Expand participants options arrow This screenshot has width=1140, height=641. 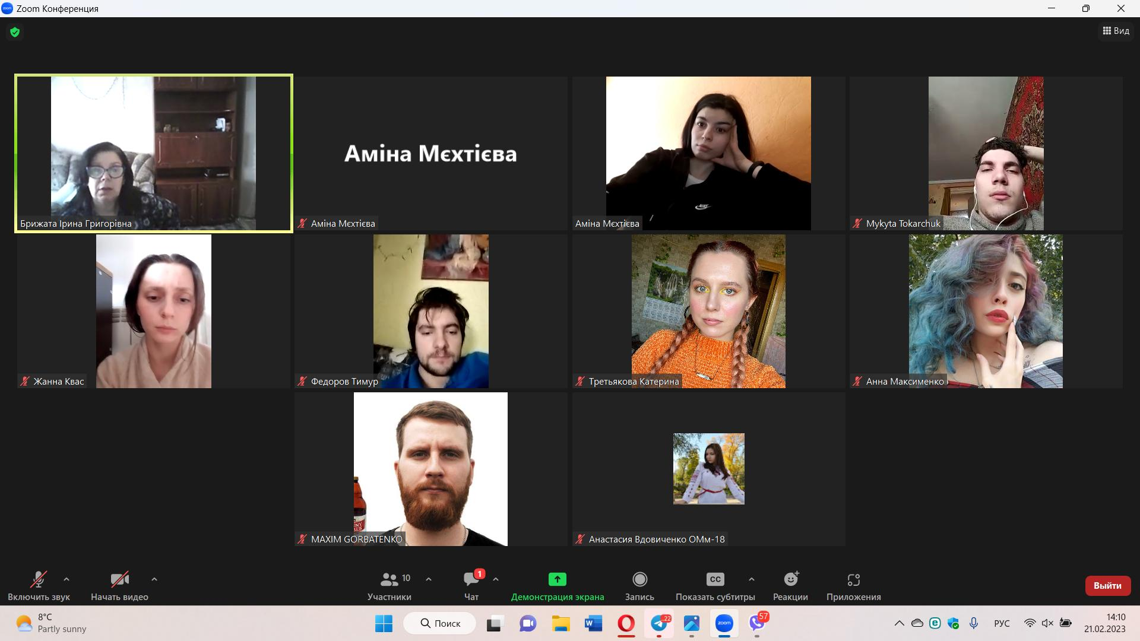point(429,579)
